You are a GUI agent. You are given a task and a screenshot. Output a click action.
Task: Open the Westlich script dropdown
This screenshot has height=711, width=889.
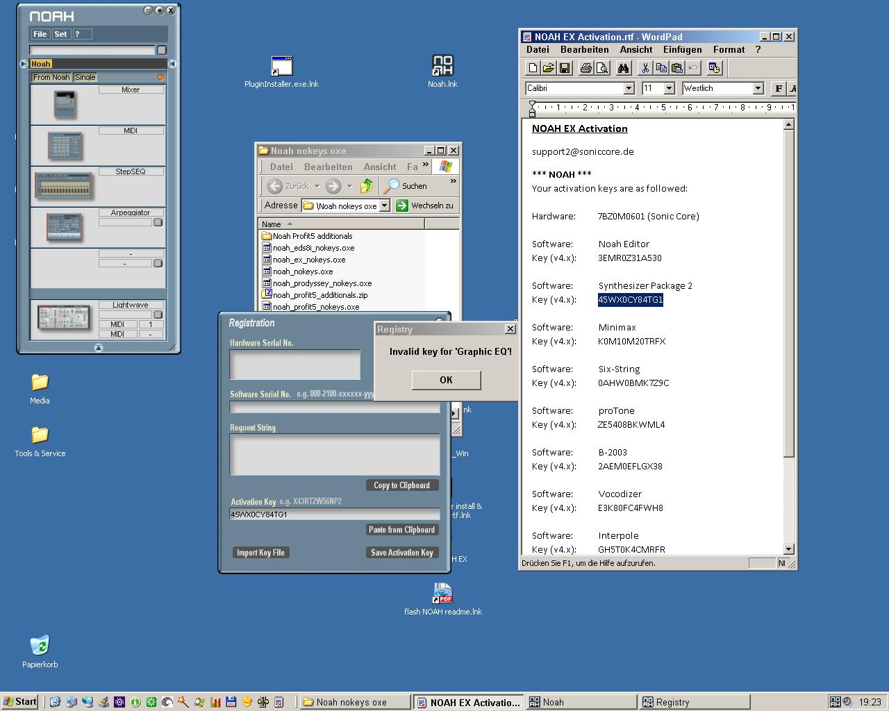[x=758, y=88]
